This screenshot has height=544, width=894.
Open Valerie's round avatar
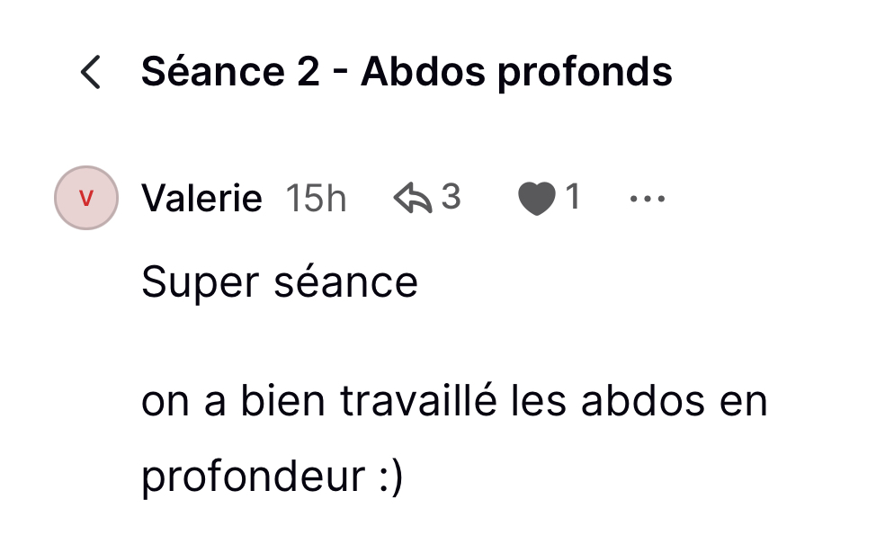(86, 198)
